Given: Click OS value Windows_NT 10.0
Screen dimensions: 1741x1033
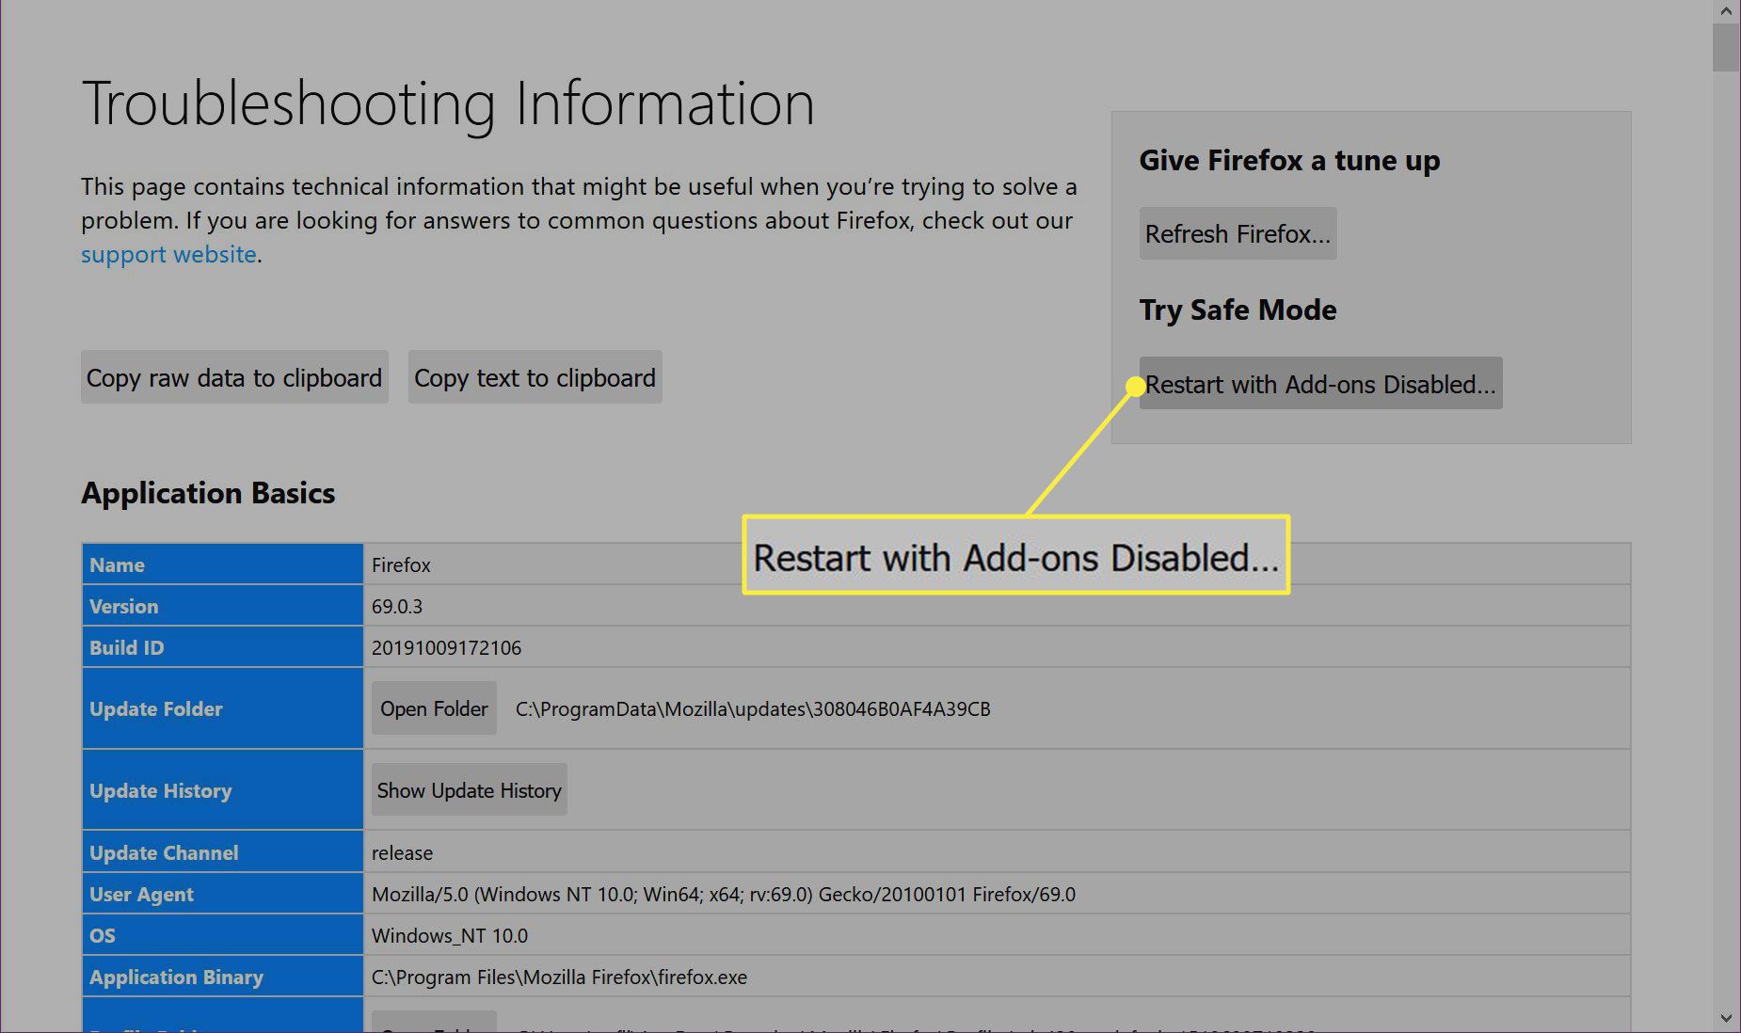Looking at the screenshot, I should (x=450, y=935).
